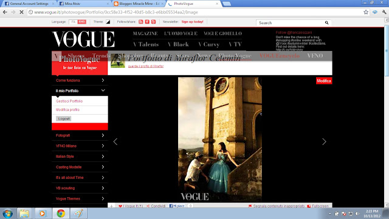
Task: Follow the 'guarda il profilo di Miraflor' link
Action: coord(146,66)
